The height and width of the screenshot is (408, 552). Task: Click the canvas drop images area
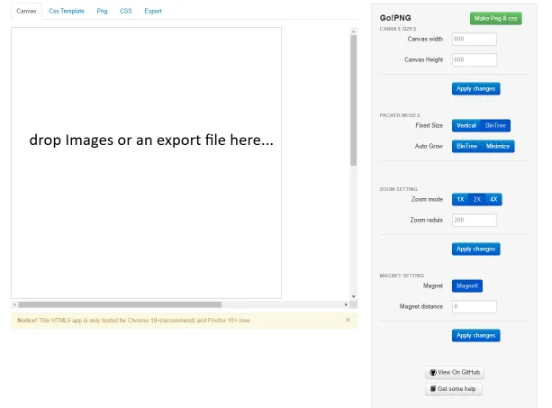[146, 163]
